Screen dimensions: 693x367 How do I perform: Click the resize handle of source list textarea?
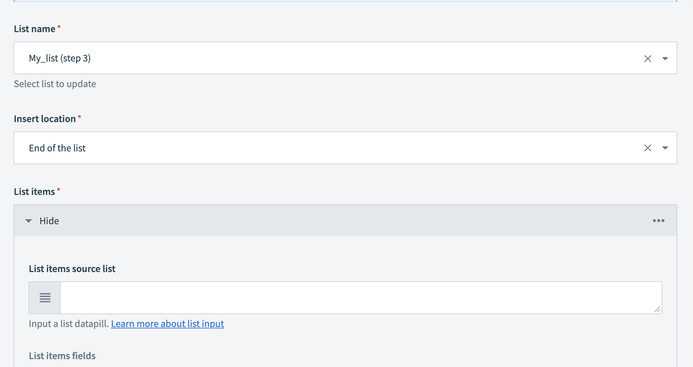click(x=657, y=309)
